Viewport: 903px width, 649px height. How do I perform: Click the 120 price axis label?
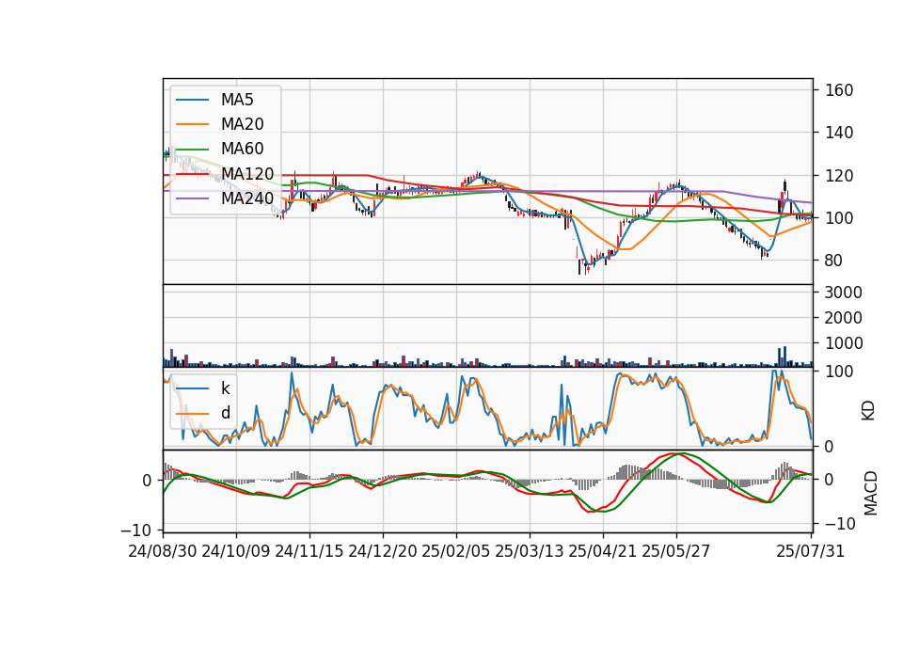839,176
